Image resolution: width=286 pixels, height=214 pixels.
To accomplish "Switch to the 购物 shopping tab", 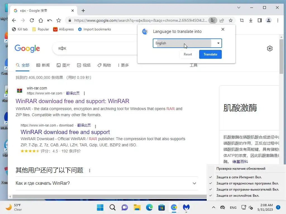I will (x=104, y=65).
